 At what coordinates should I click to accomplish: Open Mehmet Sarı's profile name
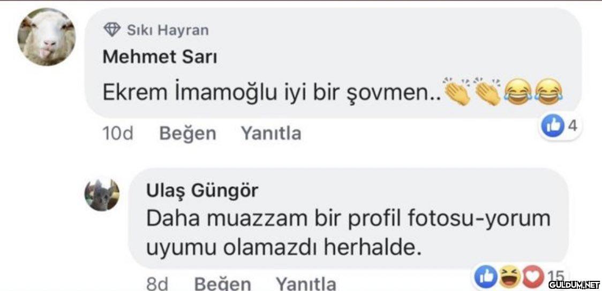pos(159,57)
